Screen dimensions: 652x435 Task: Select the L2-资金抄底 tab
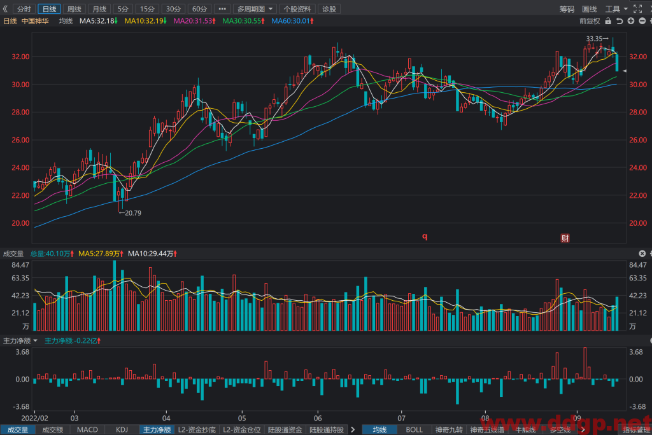(197, 430)
